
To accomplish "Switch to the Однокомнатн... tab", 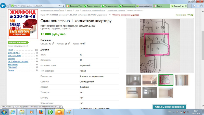I will [127, 6].
